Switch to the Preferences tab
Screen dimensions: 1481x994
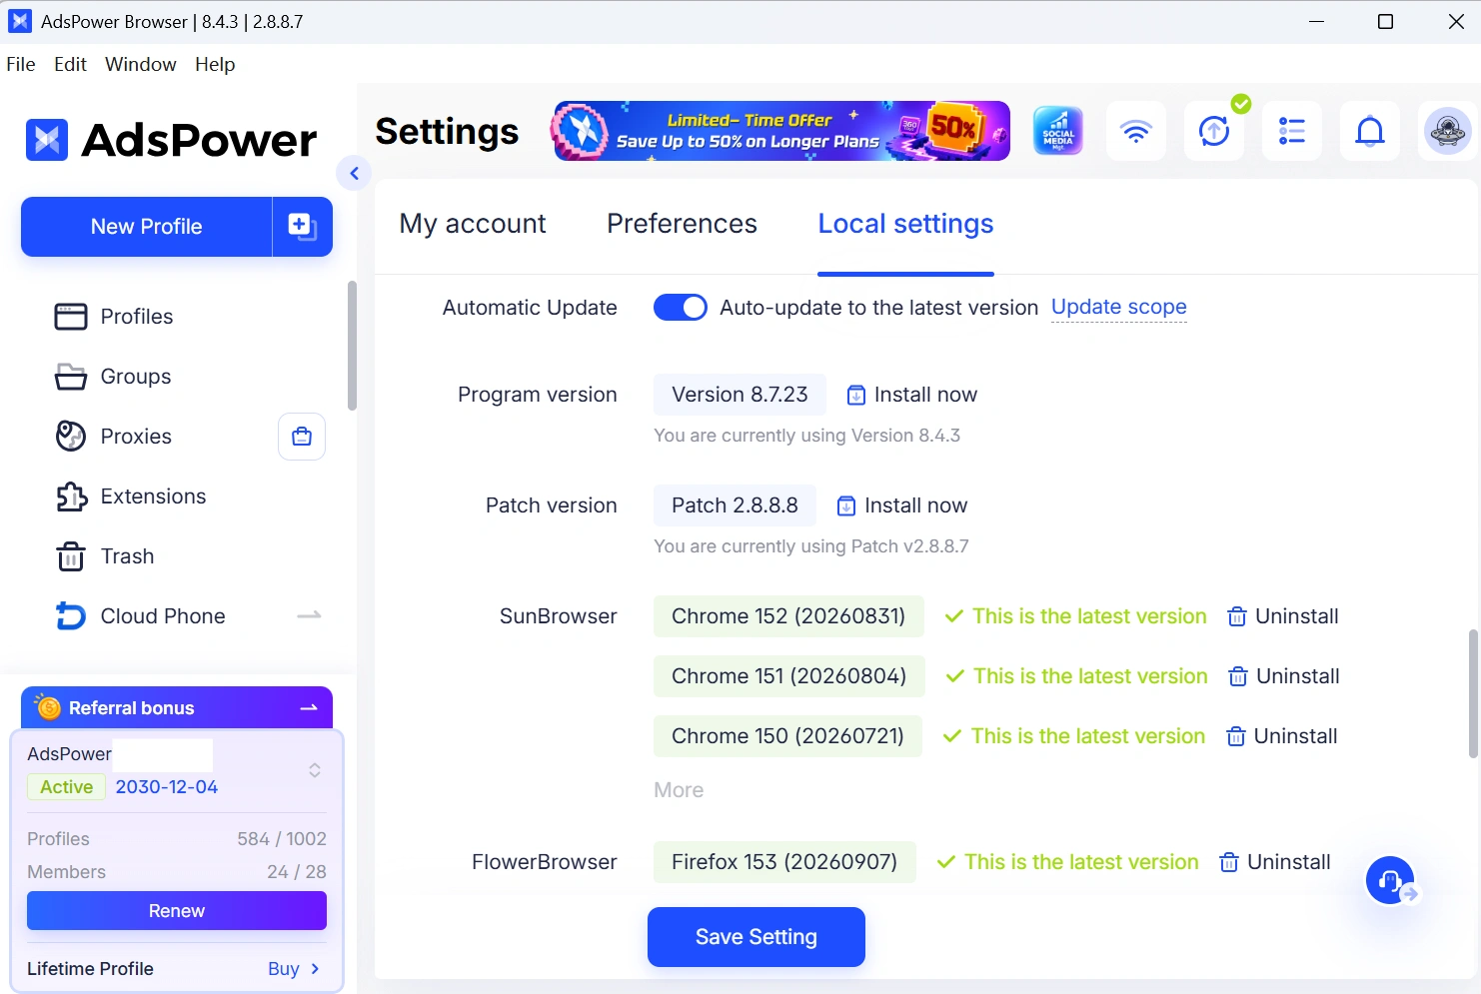click(x=683, y=224)
